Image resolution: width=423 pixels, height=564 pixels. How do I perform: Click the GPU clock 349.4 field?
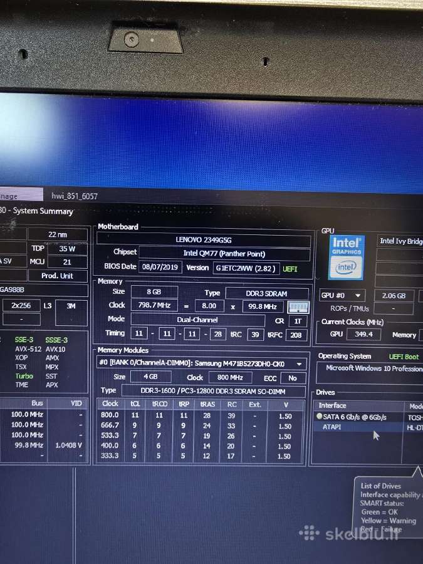[363, 334]
